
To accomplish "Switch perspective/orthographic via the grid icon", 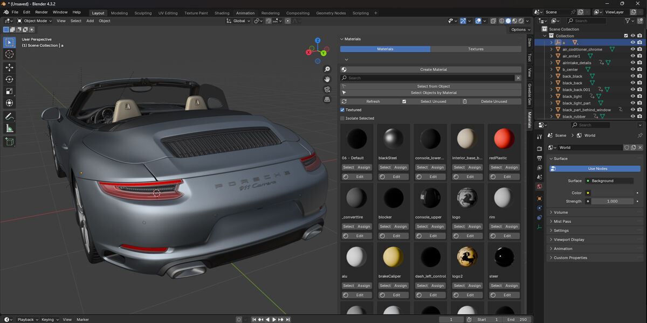I will [327, 100].
